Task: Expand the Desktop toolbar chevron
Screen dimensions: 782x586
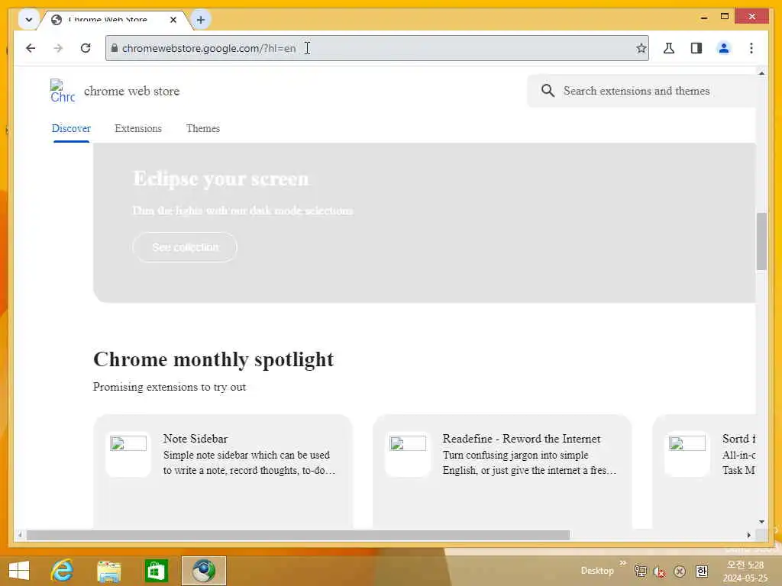Action: 623,563
